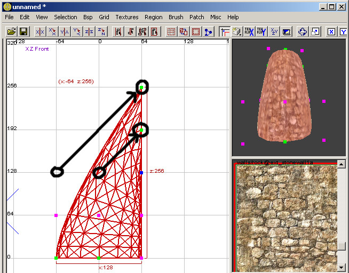The width and height of the screenshot is (349, 273).
Task: Click the dashed grid CSG subtract icon
Action: [x=171, y=32]
